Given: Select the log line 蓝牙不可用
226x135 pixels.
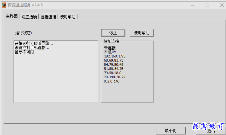Looking at the screenshot, I should [x=24, y=52].
